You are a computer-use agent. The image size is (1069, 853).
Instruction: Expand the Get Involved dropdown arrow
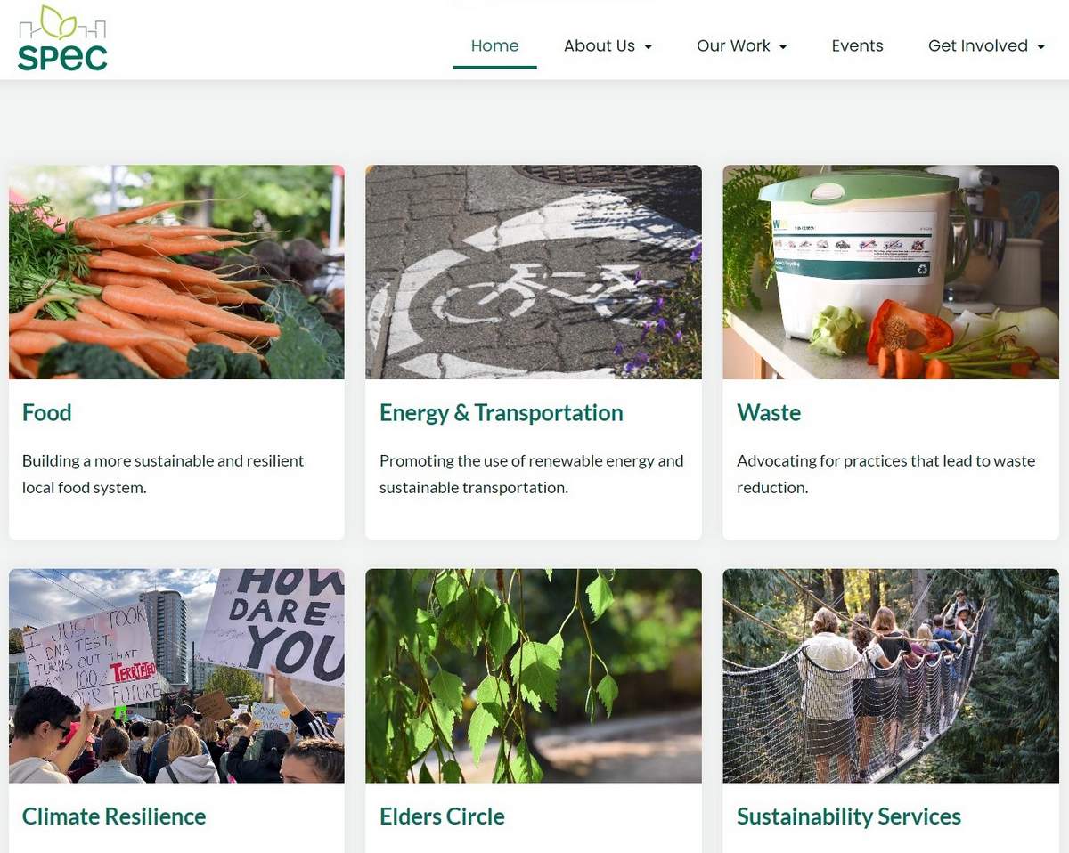tap(1040, 46)
